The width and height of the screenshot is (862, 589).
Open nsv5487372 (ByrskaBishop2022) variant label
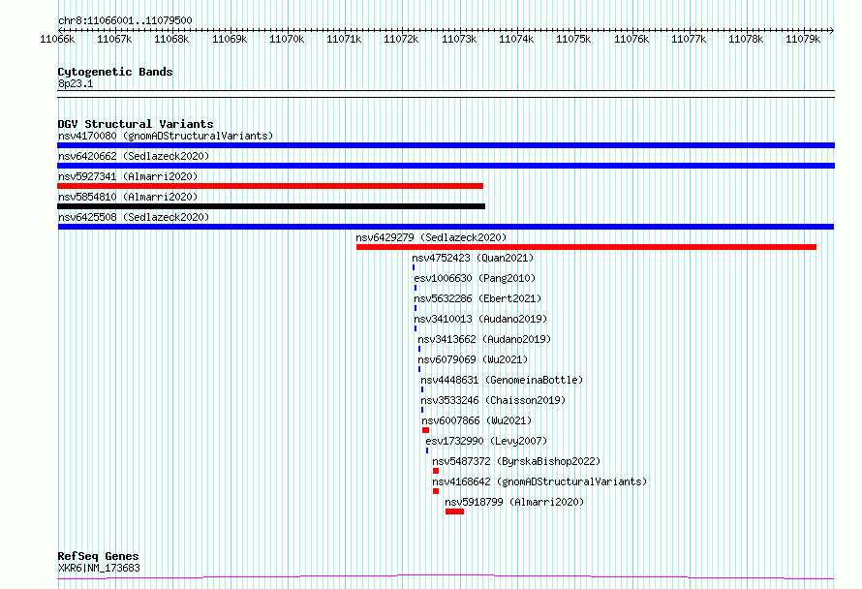pos(516,461)
